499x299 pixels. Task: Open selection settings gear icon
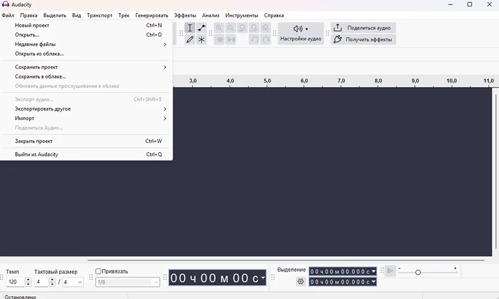point(301,282)
